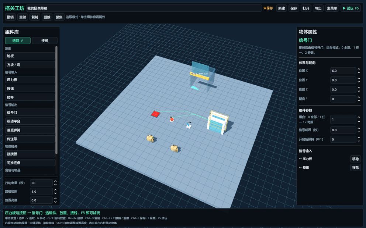
Task: Start playtest with 试玩 F5 button
Action: 351,8
